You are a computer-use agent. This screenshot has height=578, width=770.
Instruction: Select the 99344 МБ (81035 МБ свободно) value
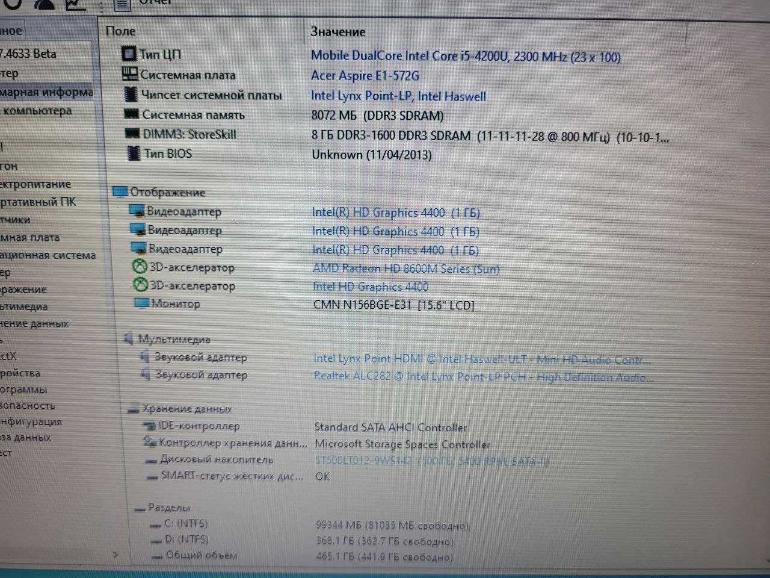[392, 526]
